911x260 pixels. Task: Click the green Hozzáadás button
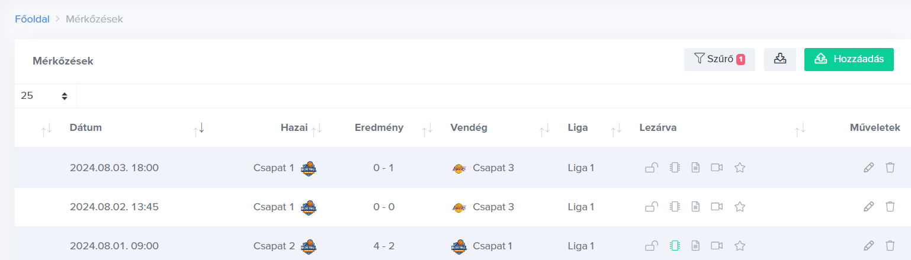[849, 59]
